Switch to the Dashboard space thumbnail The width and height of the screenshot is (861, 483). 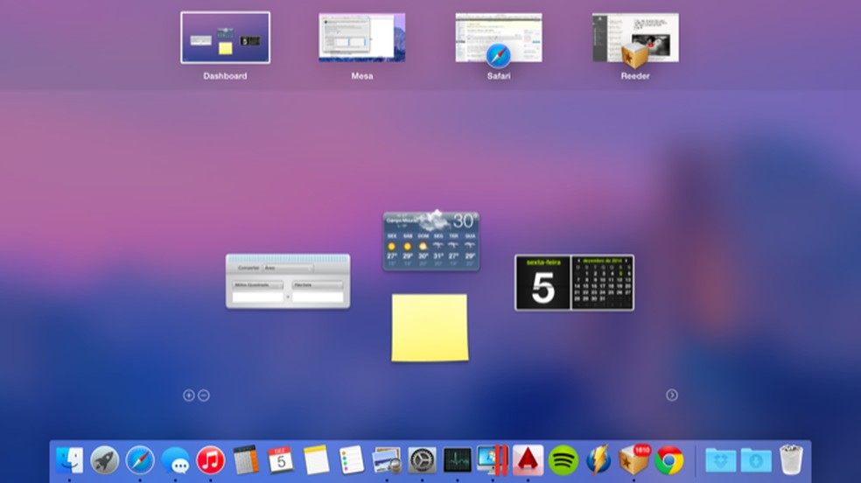pos(225,38)
